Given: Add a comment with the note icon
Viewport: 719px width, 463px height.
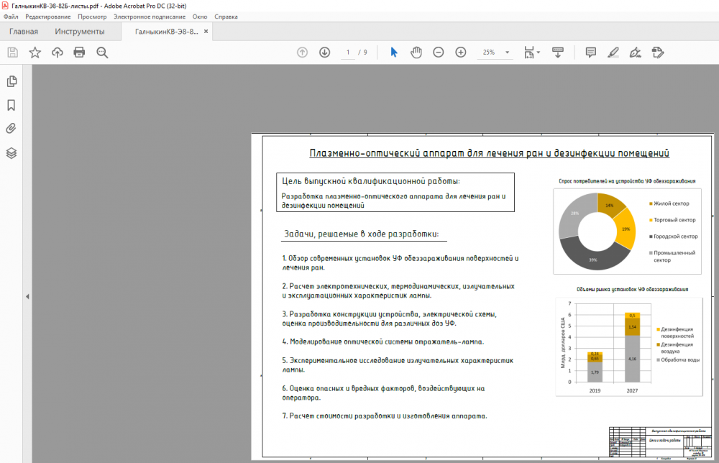Looking at the screenshot, I should pos(590,52).
